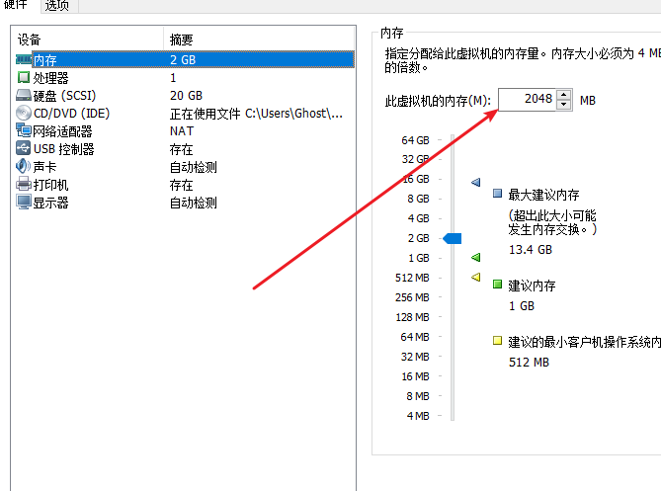
Task: Click the 32 MB label on memory scale
Action: coord(415,357)
